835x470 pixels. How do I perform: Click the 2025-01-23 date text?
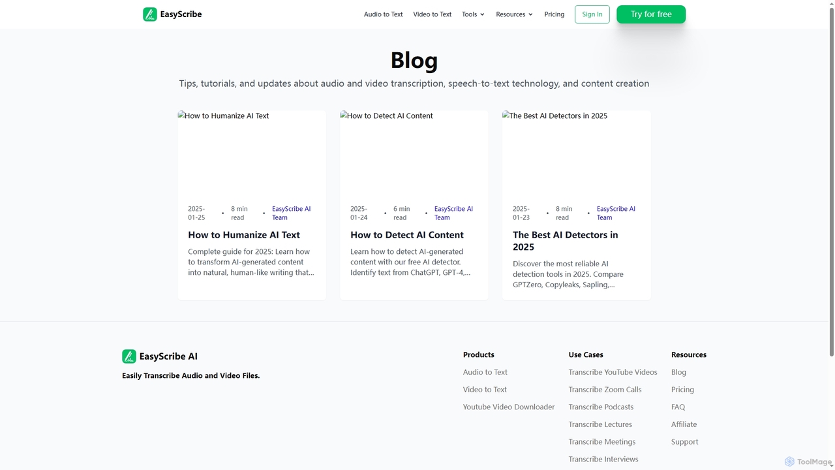coord(521,213)
